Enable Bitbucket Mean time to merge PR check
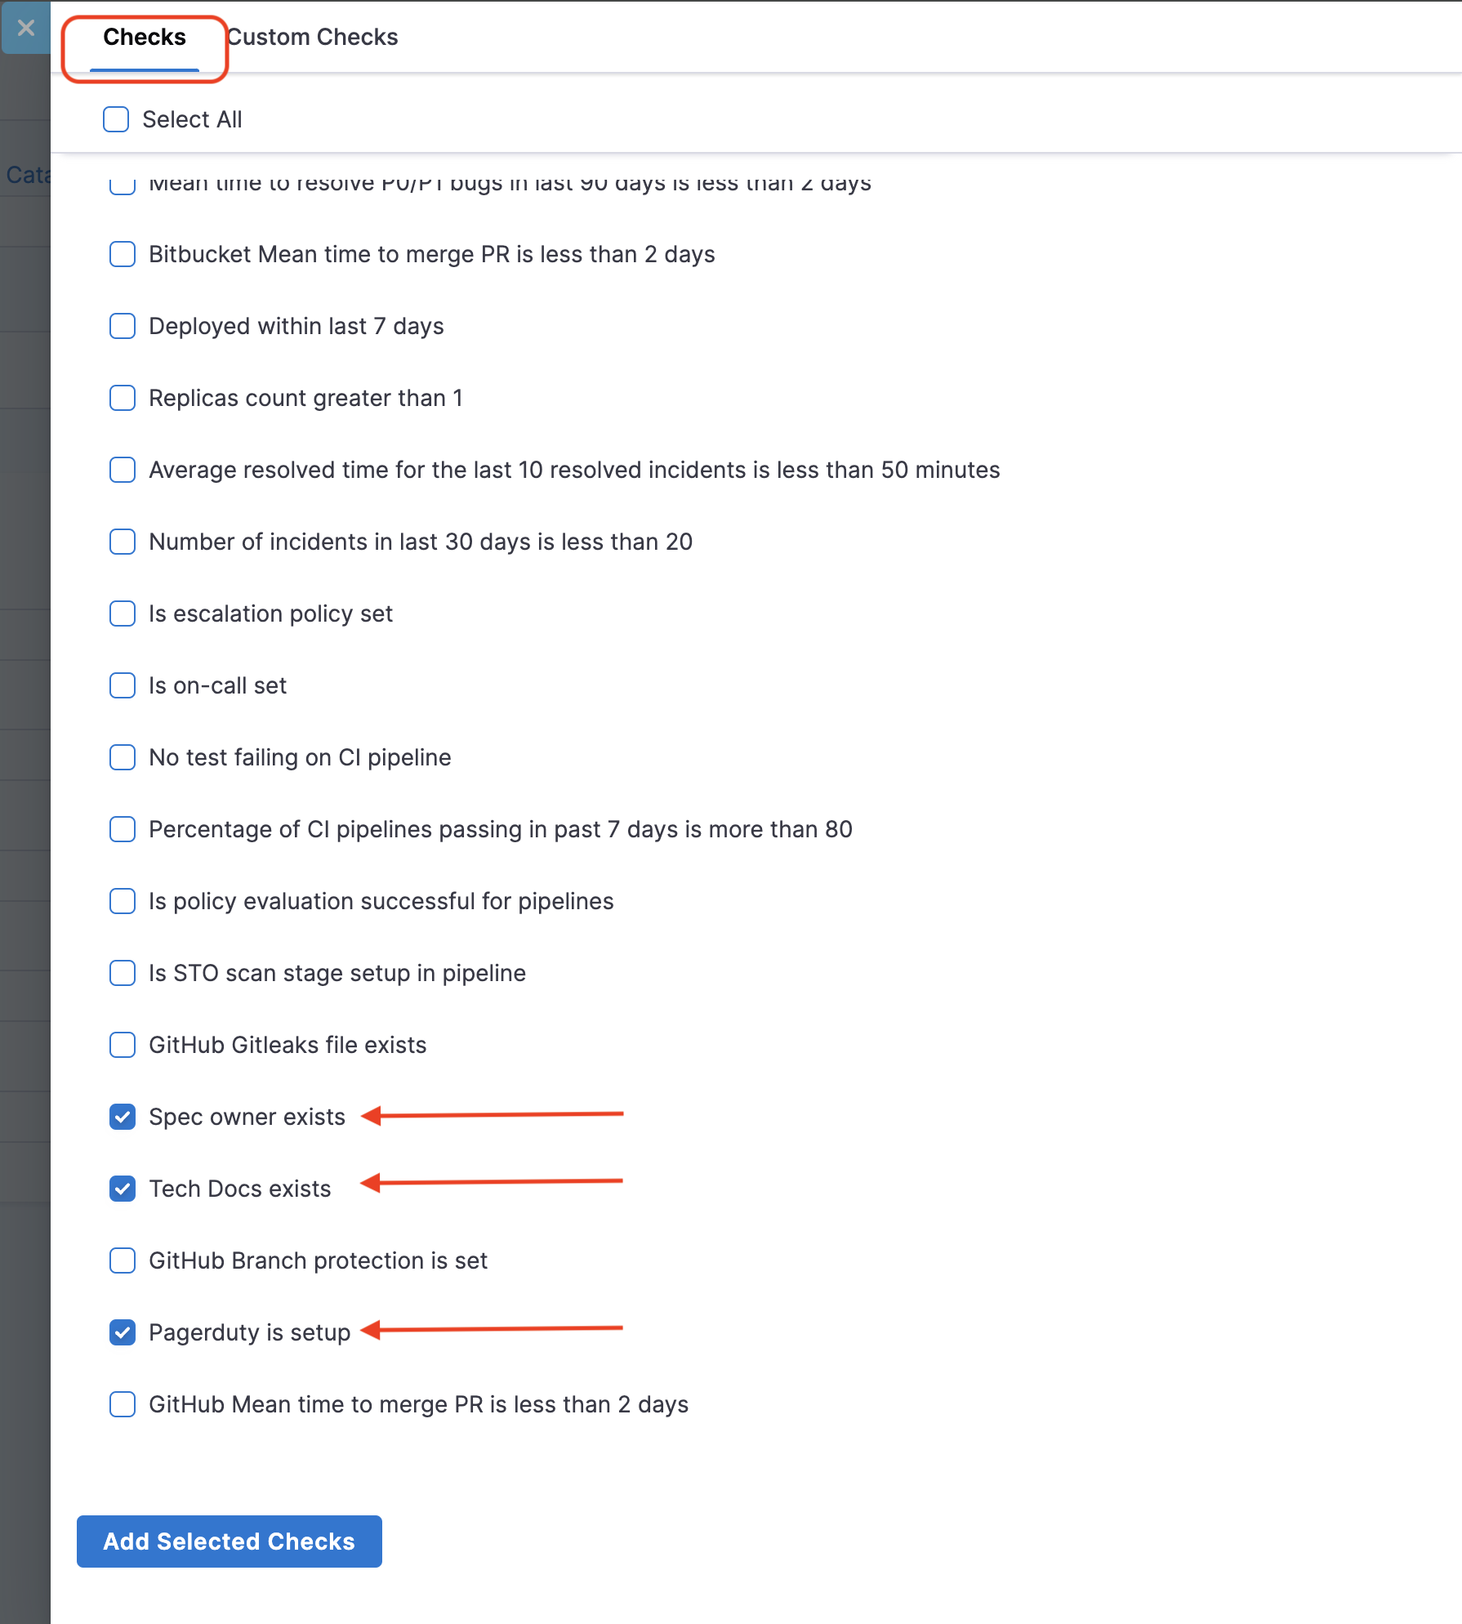 click(x=123, y=254)
